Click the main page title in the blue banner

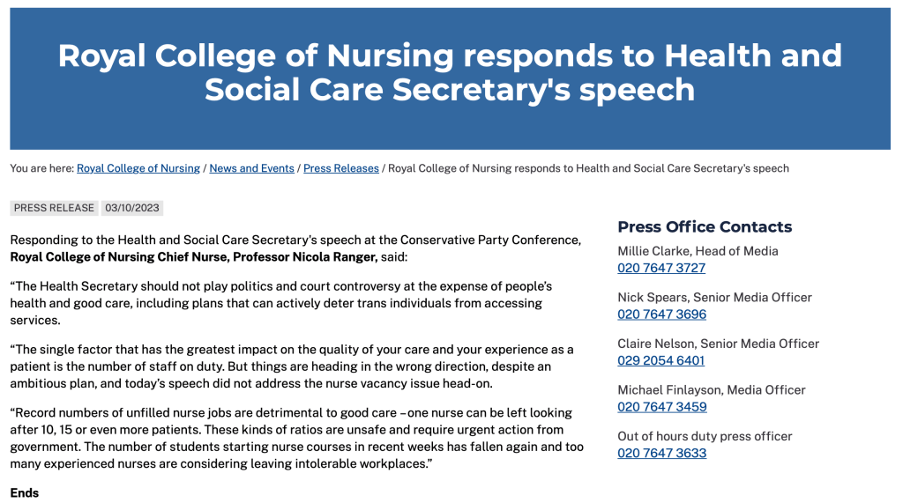[450, 72]
